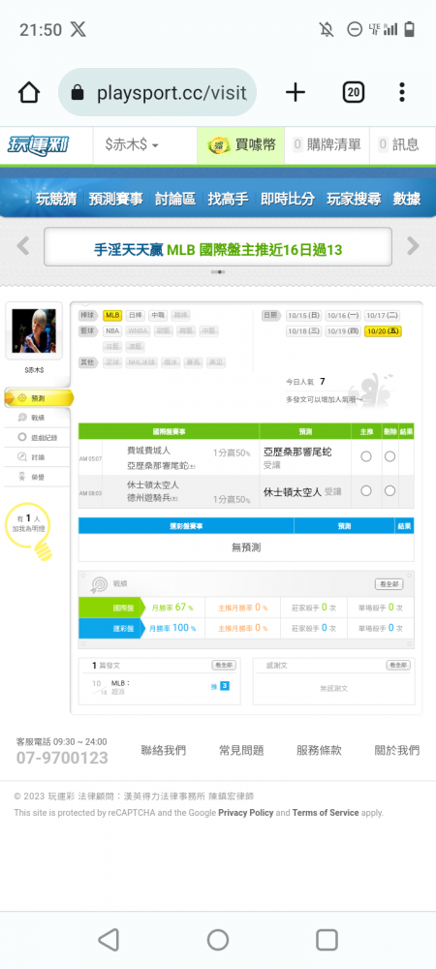Viewport: 436px width, 969px height.
Task: Select 主推 radio for 亞歷桑那響尾蛇
Action: click(x=366, y=456)
